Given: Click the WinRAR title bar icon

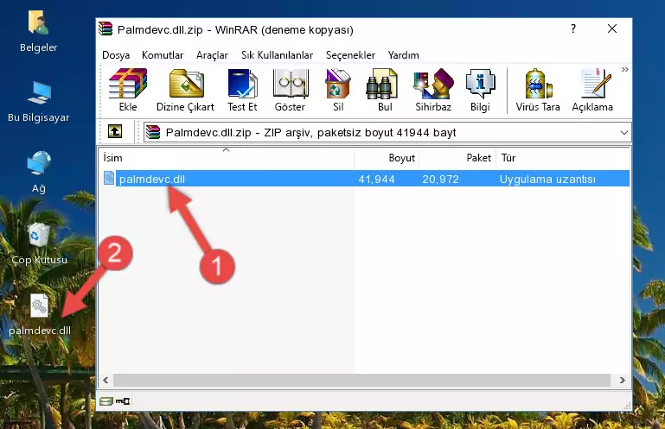Looking at the screenshot, I should point(106,28).
